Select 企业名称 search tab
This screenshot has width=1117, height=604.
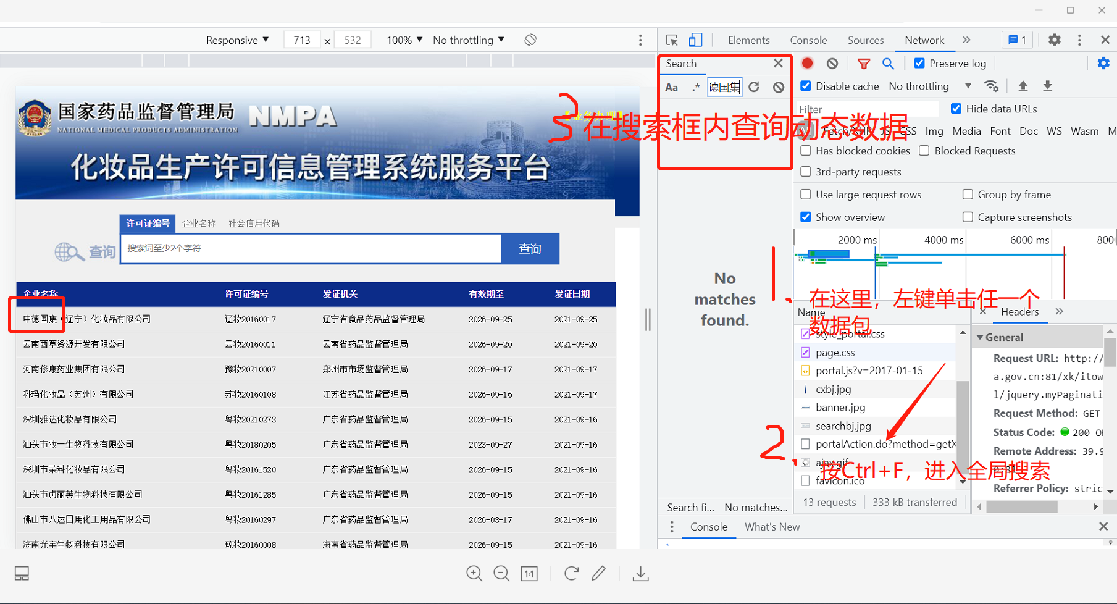point(199,224)
